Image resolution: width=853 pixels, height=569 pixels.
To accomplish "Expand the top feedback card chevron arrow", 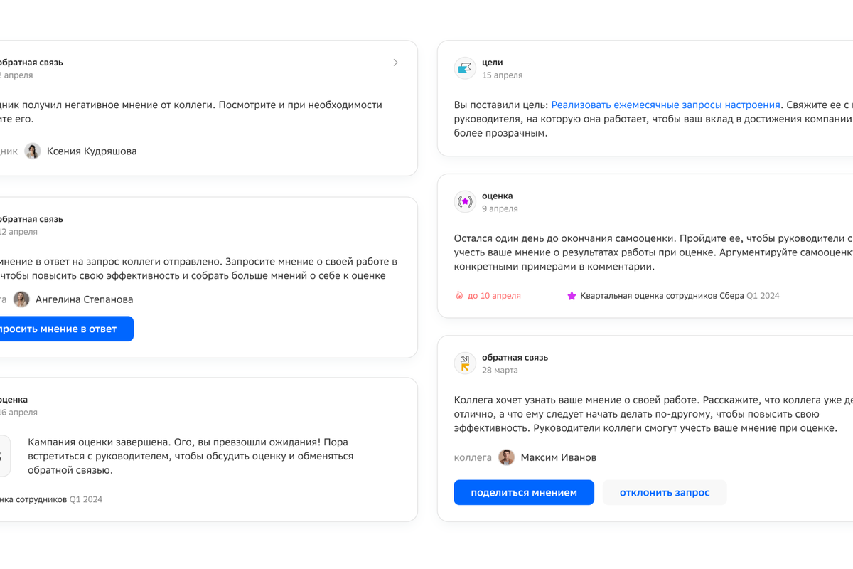I will pos(396,63).
